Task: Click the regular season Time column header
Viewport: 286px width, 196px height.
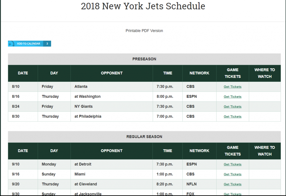Action: pos(168,151)
